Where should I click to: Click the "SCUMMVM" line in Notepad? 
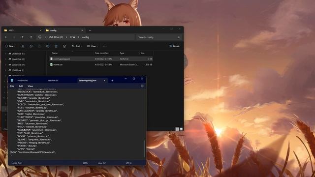(37, 130)
